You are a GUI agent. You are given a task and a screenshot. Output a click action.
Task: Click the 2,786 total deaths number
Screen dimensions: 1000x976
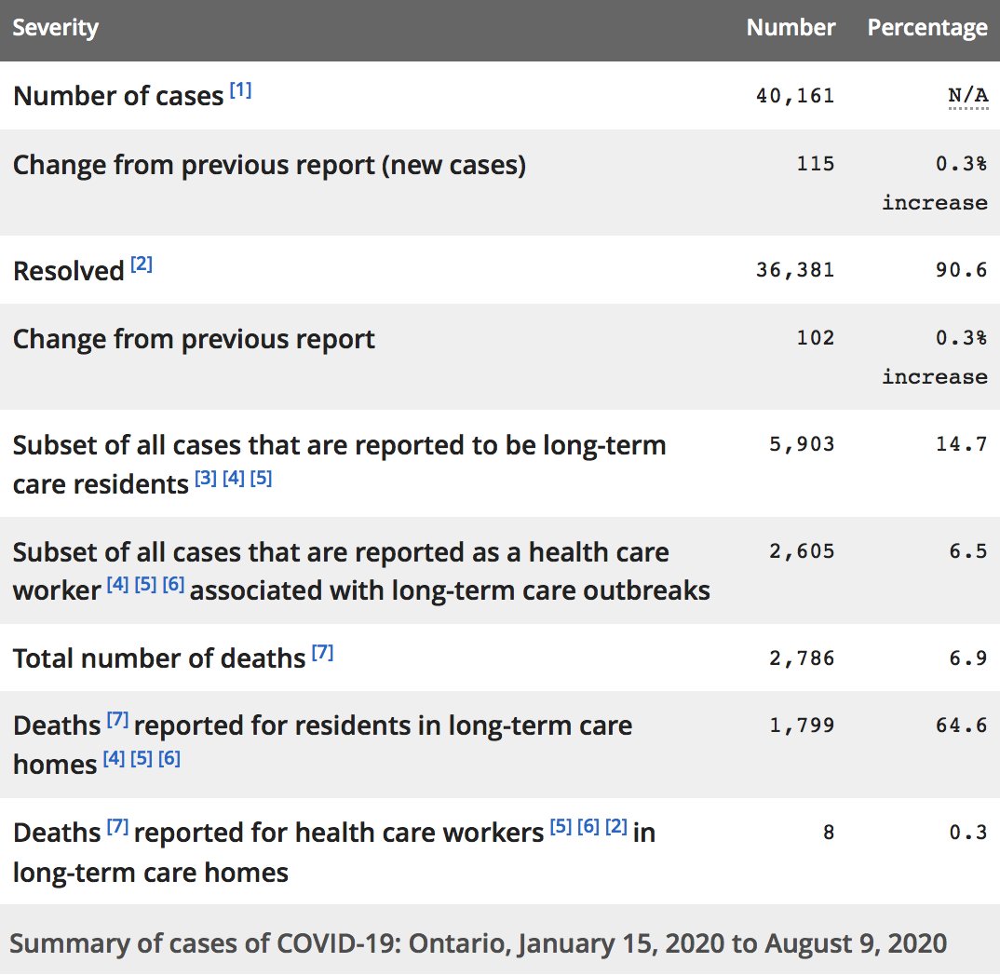point(802,657)
